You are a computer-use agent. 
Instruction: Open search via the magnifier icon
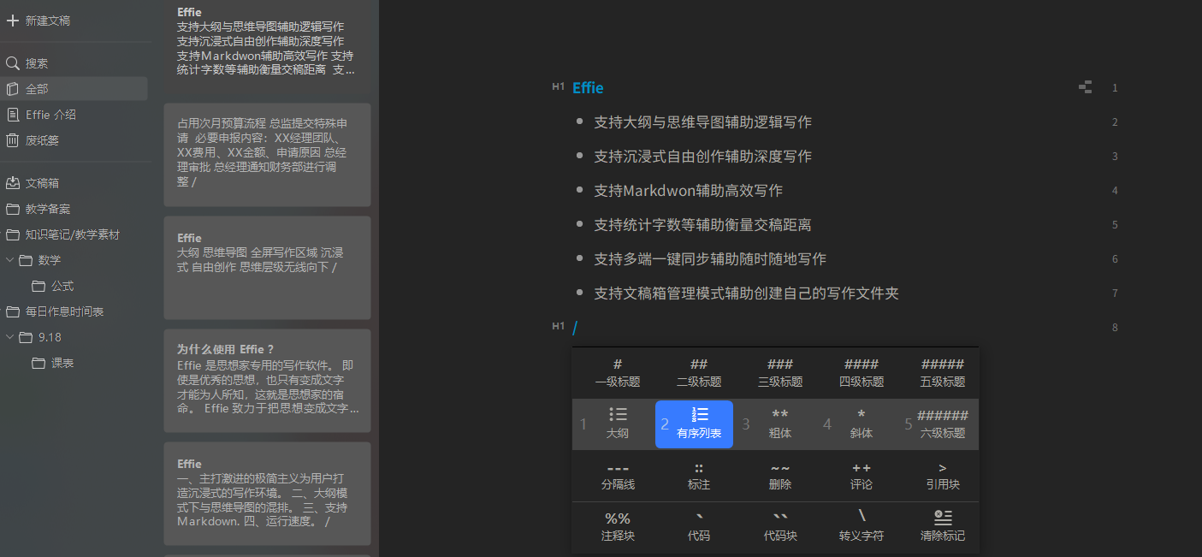(x=13, y=63)
